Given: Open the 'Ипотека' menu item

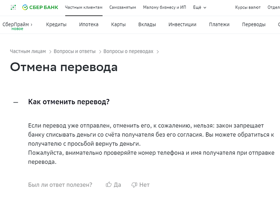Looking at the screenshot, I should tap(89, 24).
